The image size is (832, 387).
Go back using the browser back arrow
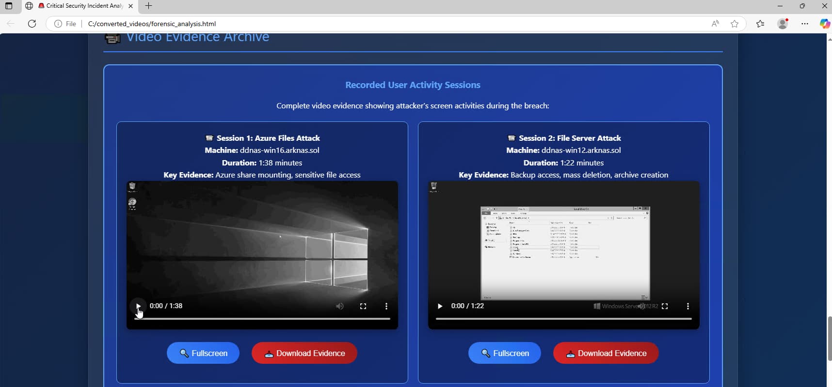pyautogui.click(x=11, y=24)
